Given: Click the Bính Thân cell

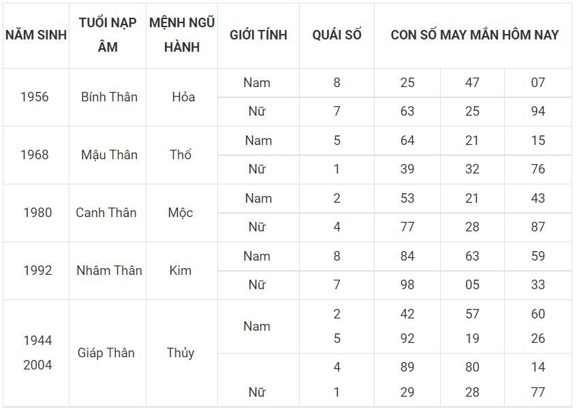Looking at the screenshot, I should [108, 97].
